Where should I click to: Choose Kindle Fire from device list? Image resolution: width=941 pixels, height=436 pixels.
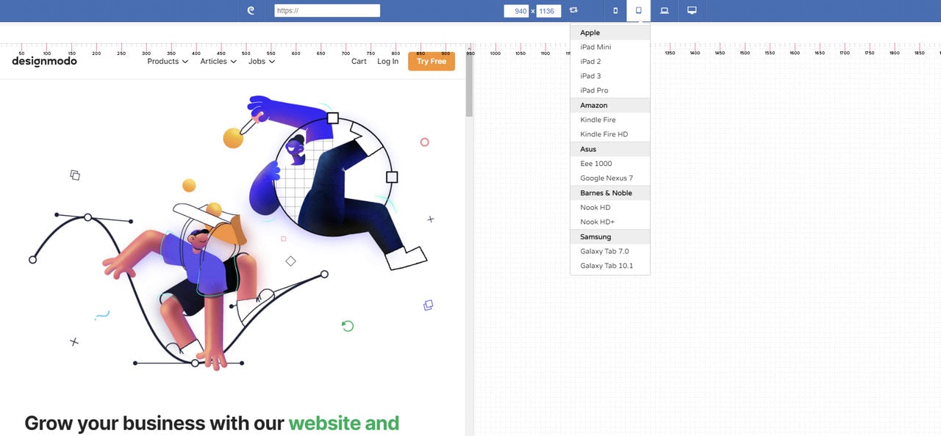pos(610,120)
